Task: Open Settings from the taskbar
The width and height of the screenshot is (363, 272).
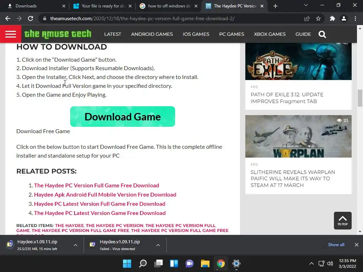Action: point(236,263)
